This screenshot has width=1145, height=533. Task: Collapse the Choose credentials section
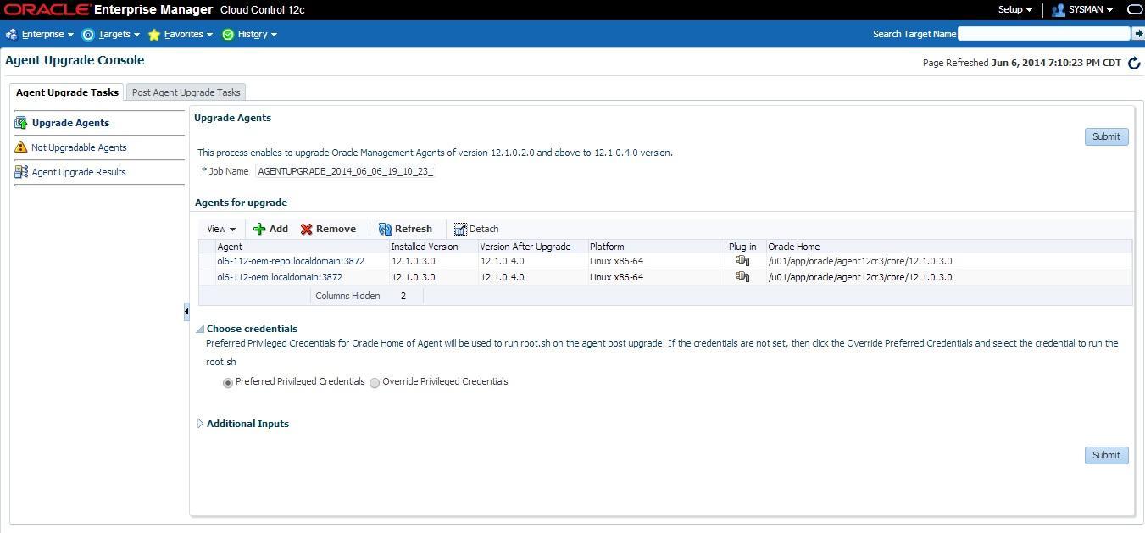point(201,329)
